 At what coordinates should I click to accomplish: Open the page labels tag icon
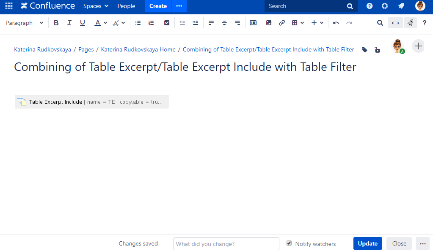tap(364, 50)
